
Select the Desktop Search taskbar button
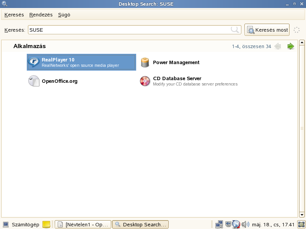click(140, 224)
